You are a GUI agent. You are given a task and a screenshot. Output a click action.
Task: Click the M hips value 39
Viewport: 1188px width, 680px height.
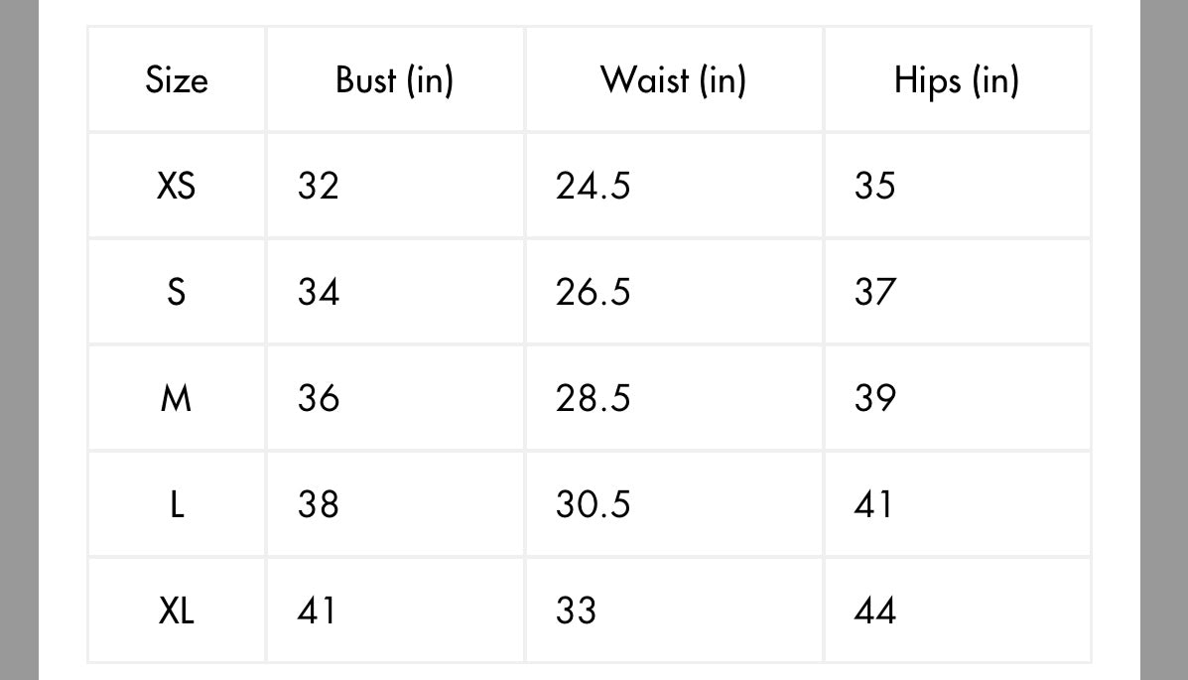[874, 398]
